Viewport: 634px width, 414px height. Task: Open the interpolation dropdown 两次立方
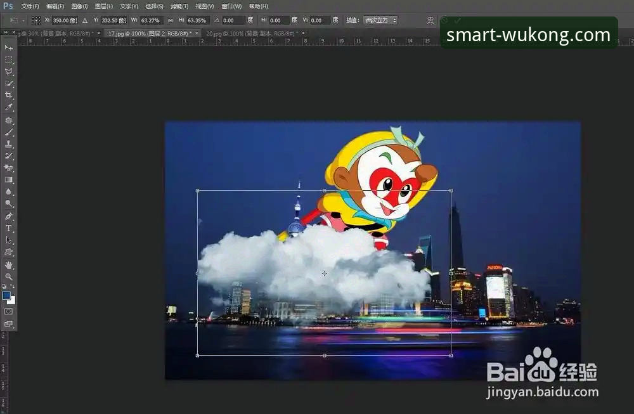pyautogui.click(x=380, y=20)
